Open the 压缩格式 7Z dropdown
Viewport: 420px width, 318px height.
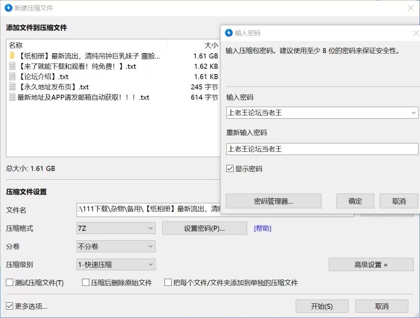coord(115,228)
